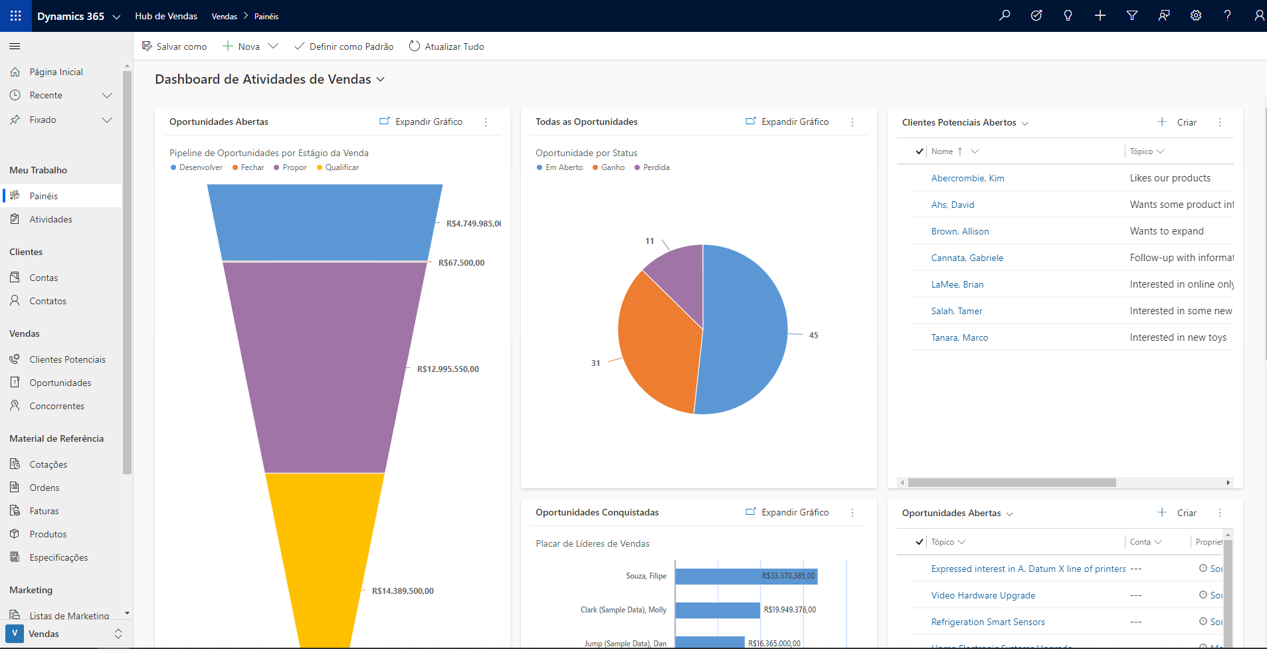Open lead LaMee, Brian
Screen dimensions: 1267x649
[957, 284]
